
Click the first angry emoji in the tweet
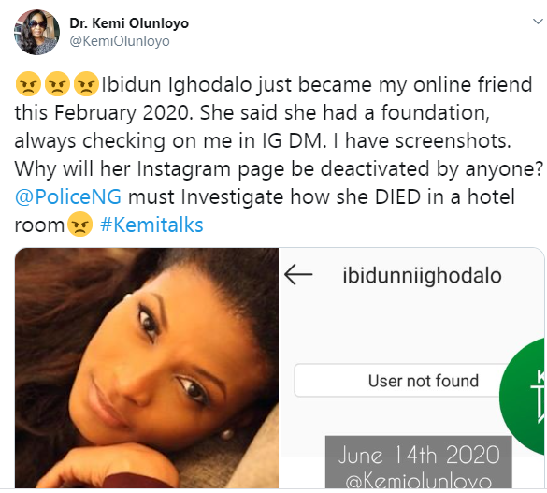point(28,84)
